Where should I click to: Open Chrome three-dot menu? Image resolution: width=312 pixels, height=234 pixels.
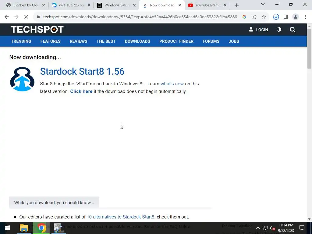[x=305, y=17]
